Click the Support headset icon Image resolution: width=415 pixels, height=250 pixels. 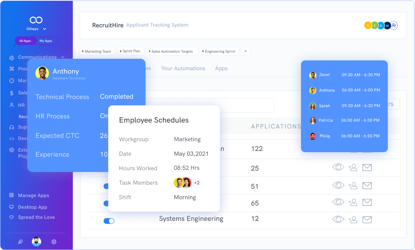(x=11, y=127)
